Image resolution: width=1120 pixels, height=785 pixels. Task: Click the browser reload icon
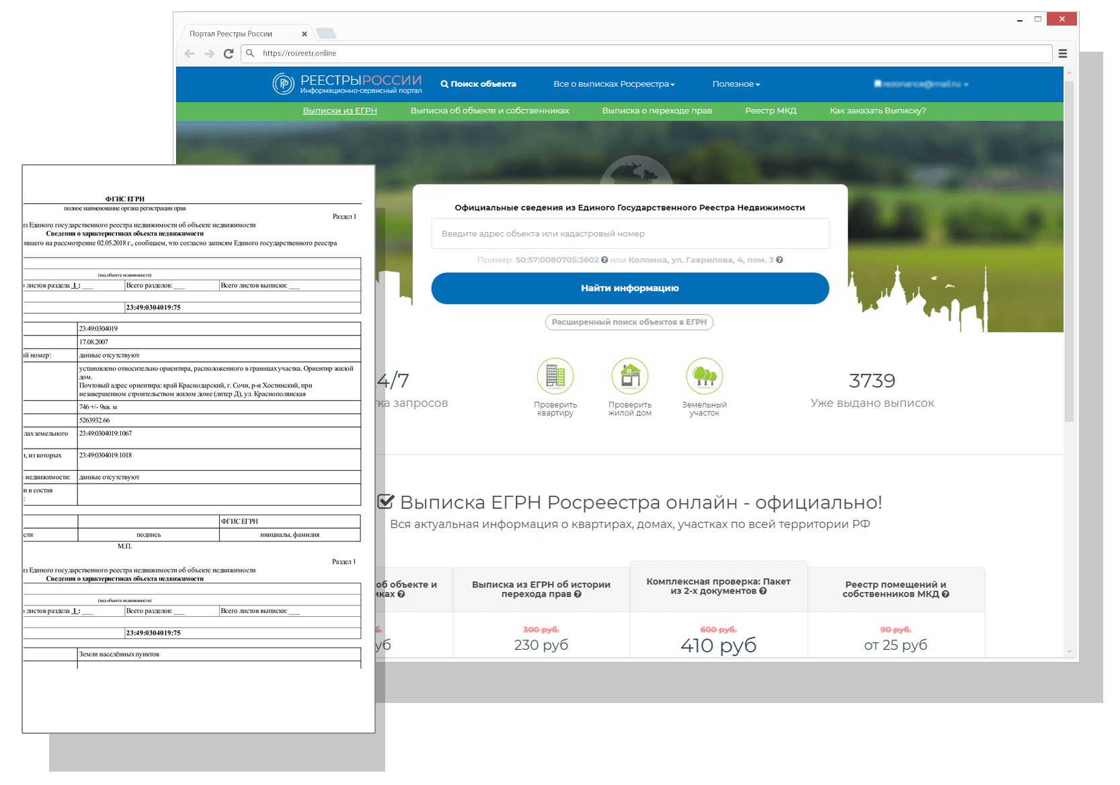(229, 54)
